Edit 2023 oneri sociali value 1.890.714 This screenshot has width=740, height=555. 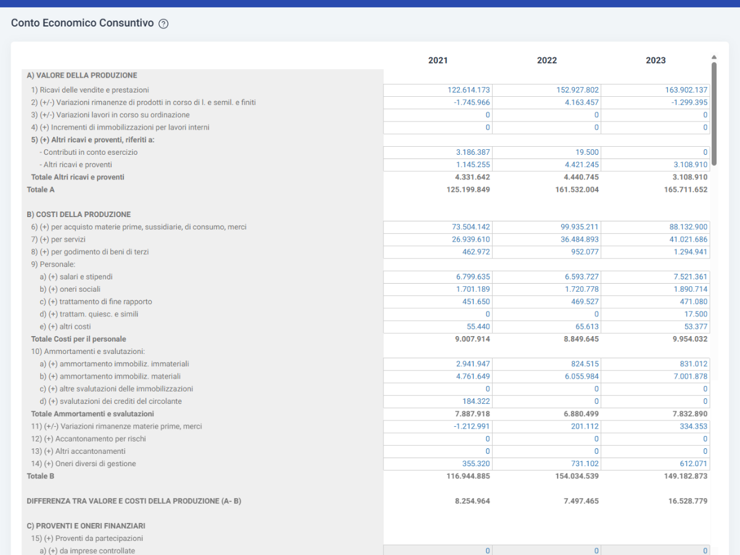(x=656, y=290)
